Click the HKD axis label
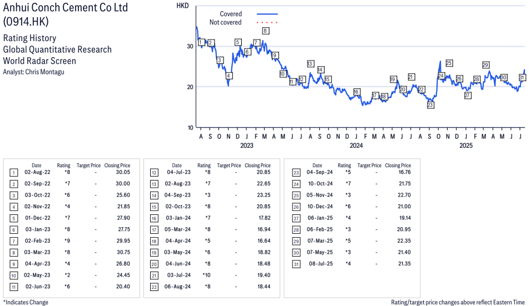The height and width of the screenshot is (306, 531). click(x=182, y=6)
